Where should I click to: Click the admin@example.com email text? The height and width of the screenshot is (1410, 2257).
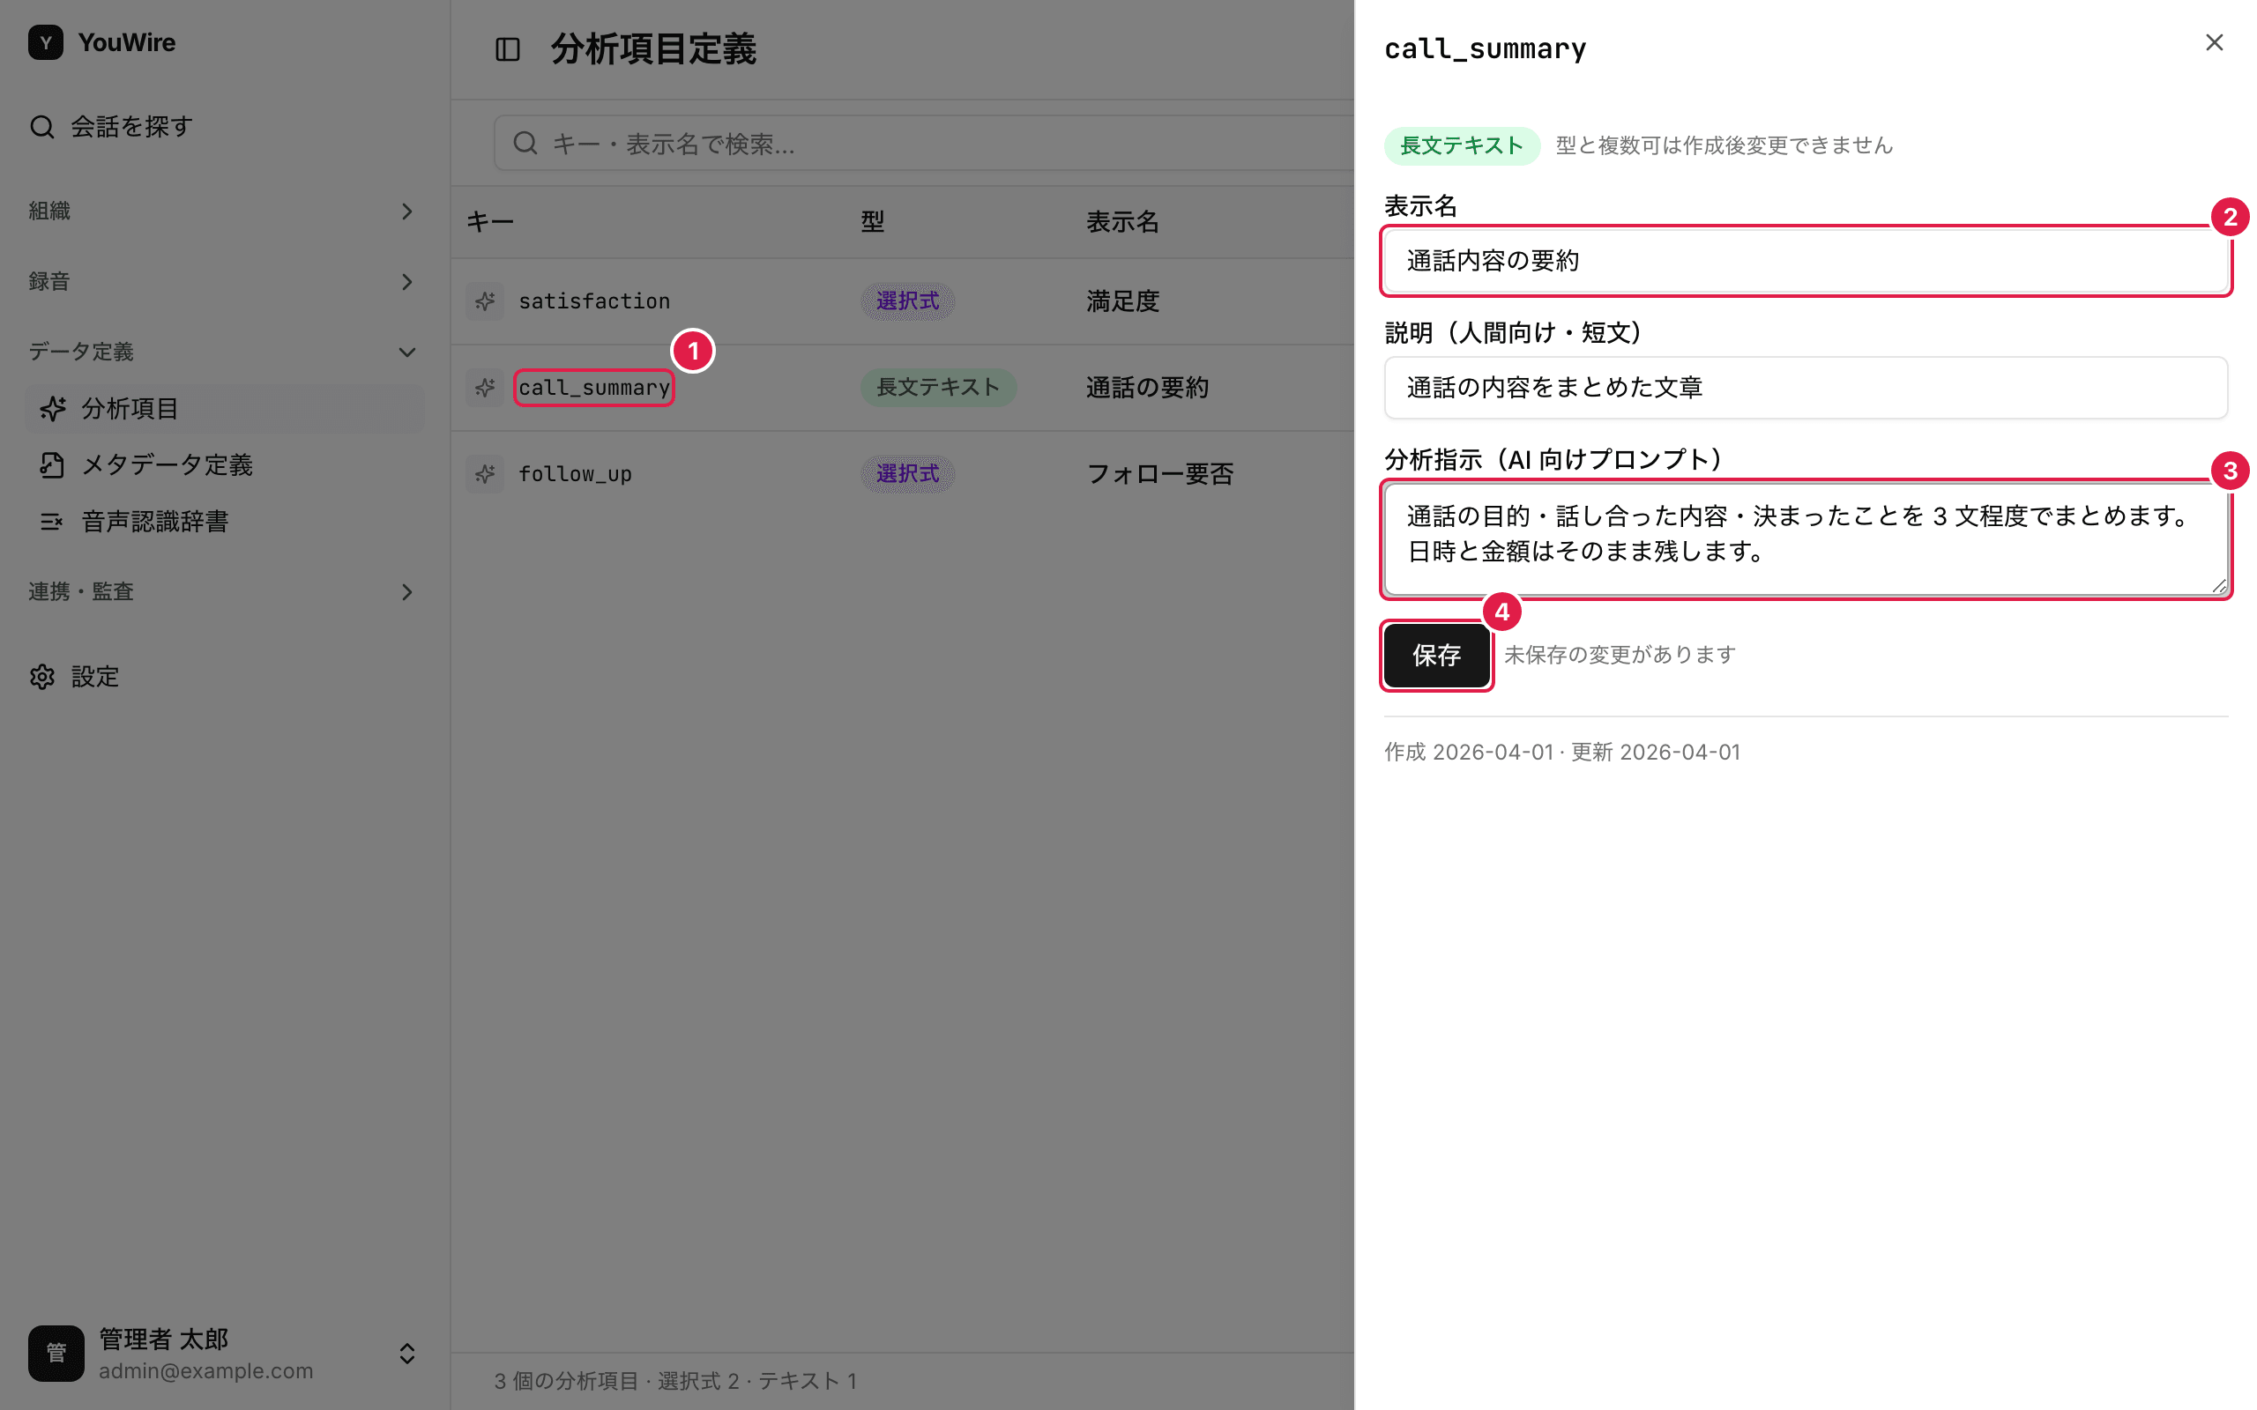point(206,1371)
